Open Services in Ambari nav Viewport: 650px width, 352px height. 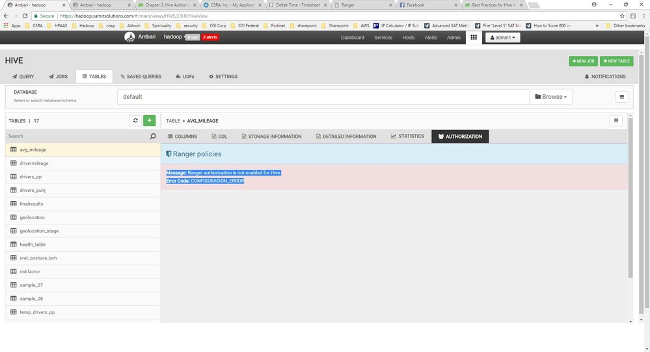coord(383,37)
